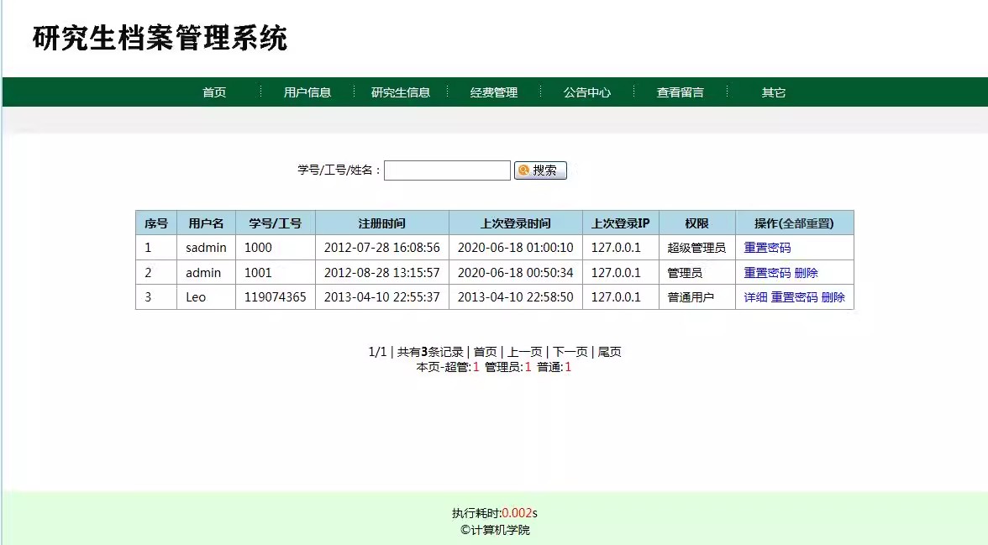Click the 权限 column header

tap(697, 223)
